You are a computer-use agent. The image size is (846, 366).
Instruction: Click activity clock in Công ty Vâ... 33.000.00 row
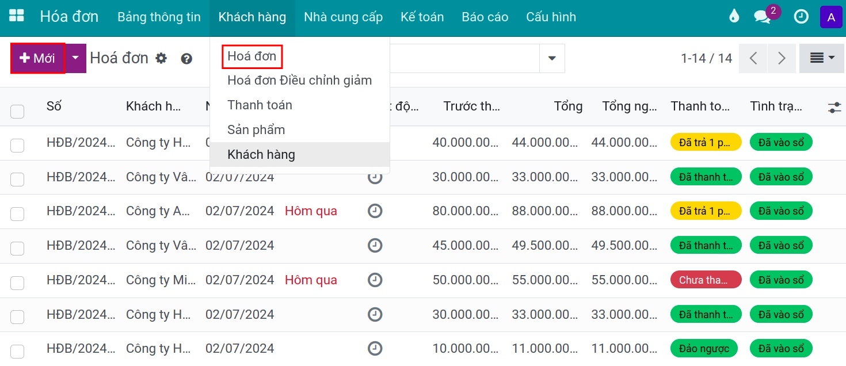pos(375,177)
